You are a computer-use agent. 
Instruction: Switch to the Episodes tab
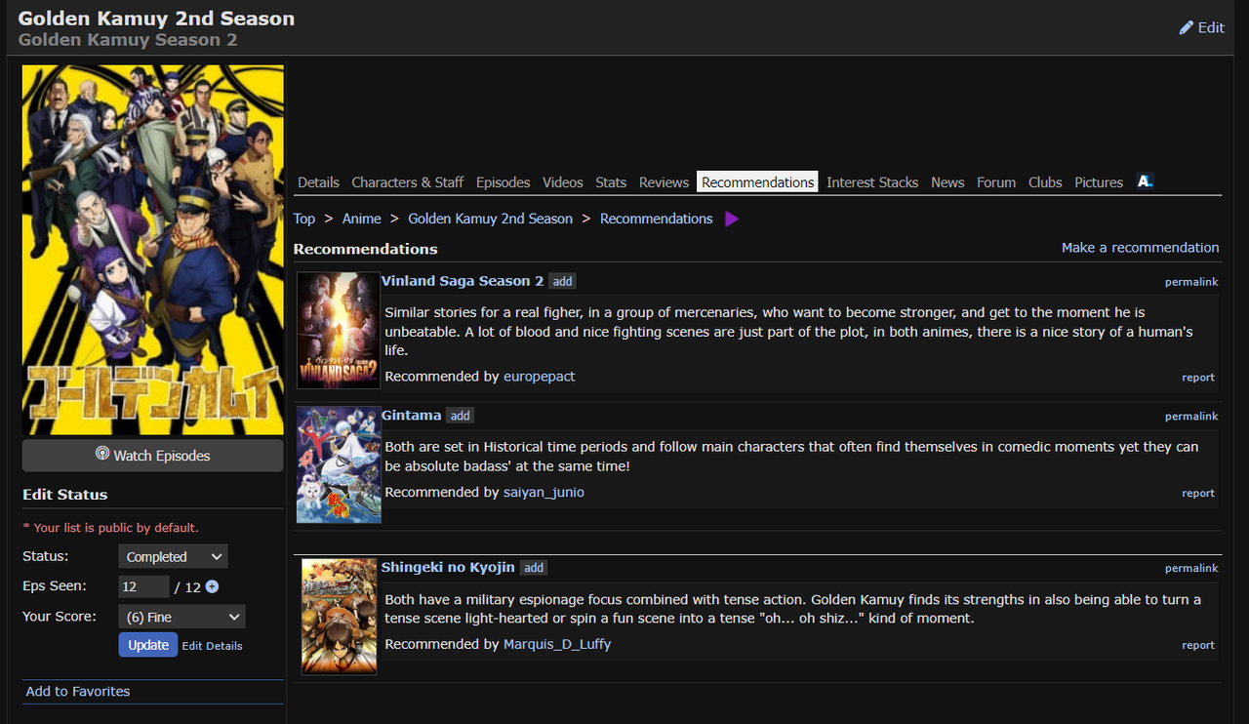point(504,182)
